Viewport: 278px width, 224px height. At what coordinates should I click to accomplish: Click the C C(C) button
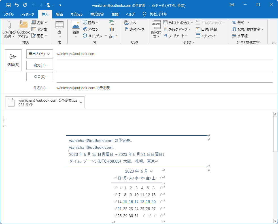(x=40, y=77)
